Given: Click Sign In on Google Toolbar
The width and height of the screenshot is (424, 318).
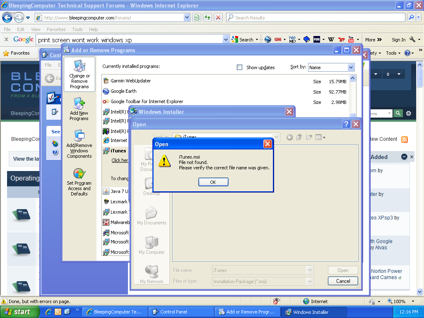Looking at the screenshot, I should coord(399,40).
